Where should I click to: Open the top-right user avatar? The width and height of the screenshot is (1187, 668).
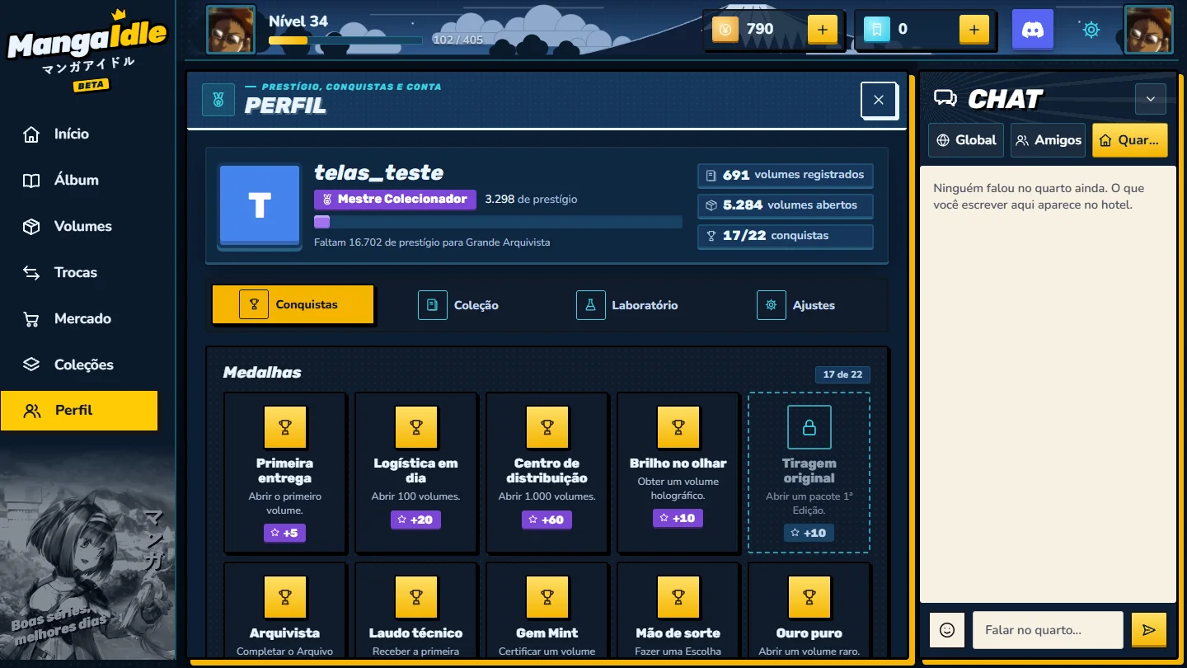(1149, 31)
